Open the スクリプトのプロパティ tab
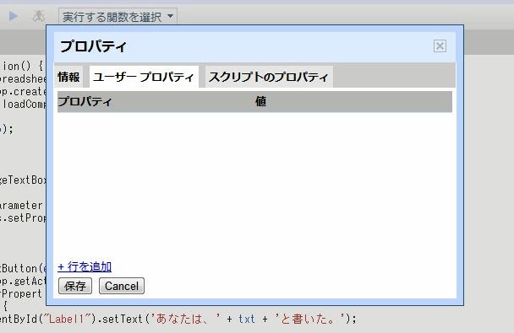Screen dimensions: 514x333 [x=269, y=77]
